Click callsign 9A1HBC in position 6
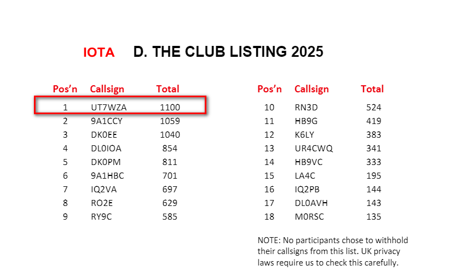This screenshot has width=461, height=277. coord(107,175)
